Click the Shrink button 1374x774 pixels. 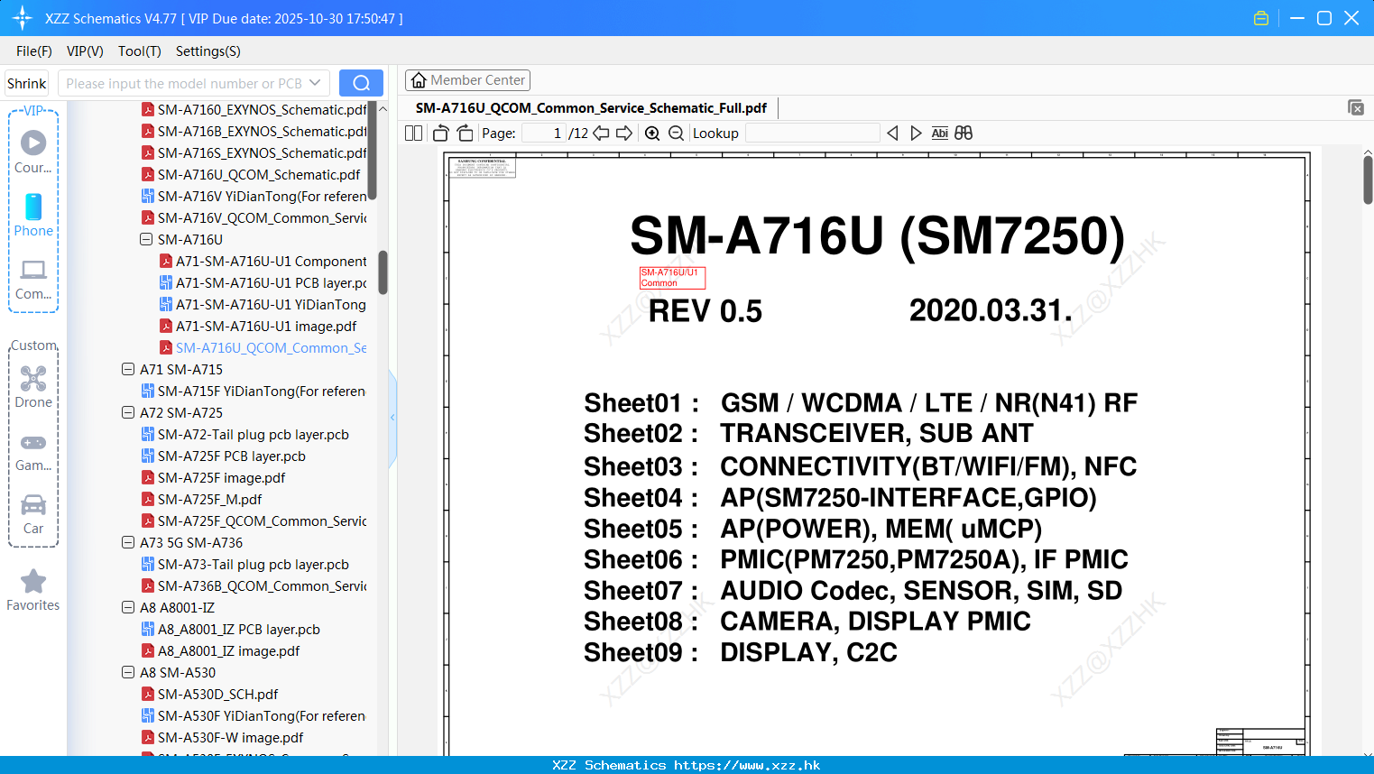coord(26,83)
